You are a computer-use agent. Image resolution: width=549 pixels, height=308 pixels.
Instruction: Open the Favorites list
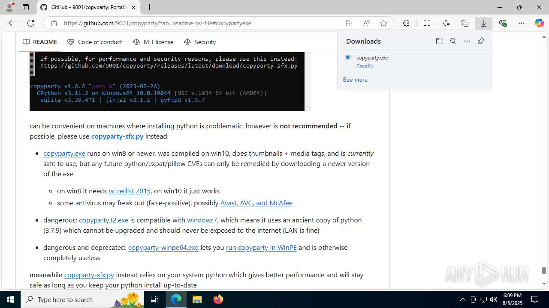click(x=446, y=23)
